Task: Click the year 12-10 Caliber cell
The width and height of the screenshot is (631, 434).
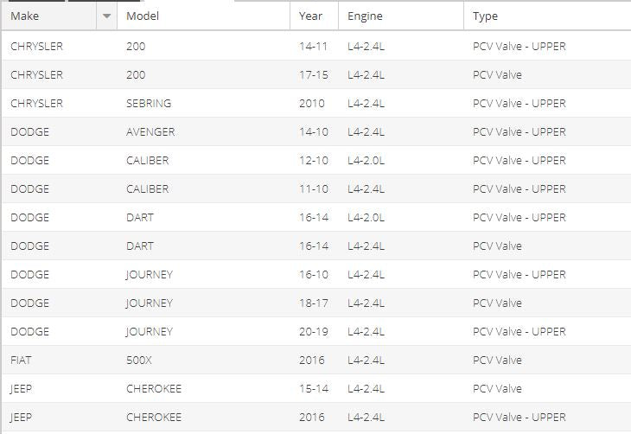Action: [x=313, y=160]
